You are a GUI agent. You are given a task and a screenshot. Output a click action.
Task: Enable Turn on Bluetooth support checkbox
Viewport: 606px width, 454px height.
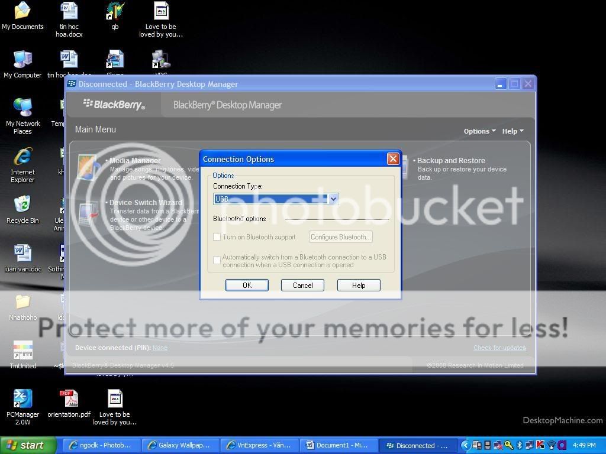(x=217, y=237)
